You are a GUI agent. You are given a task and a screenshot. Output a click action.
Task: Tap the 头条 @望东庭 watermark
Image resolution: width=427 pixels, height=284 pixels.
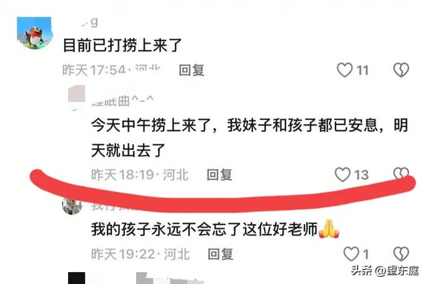tap(385, 271)
